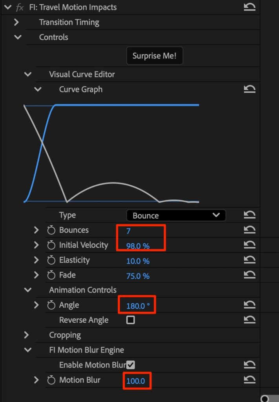Uncheck the Enable Motion Blur checkbox

pyautogui.click(x=131, y=365)
